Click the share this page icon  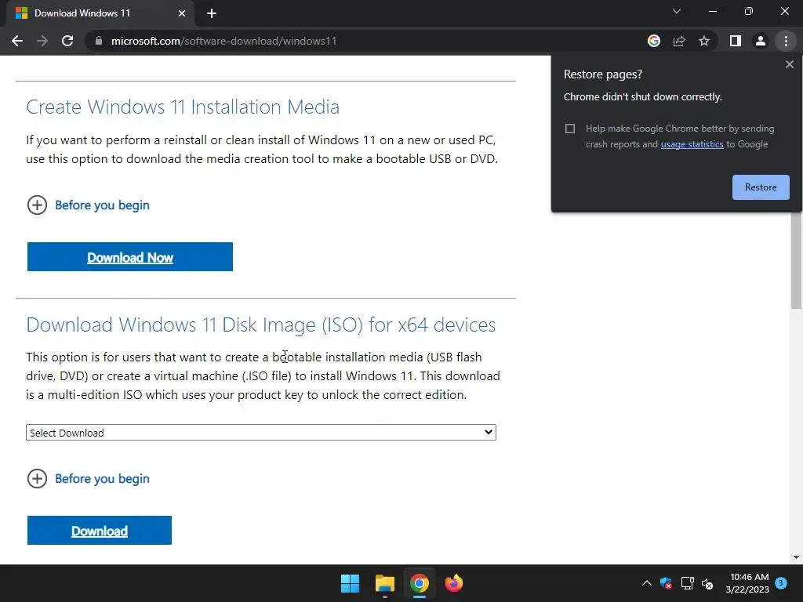pyautogui.click(x=679, y=41)
